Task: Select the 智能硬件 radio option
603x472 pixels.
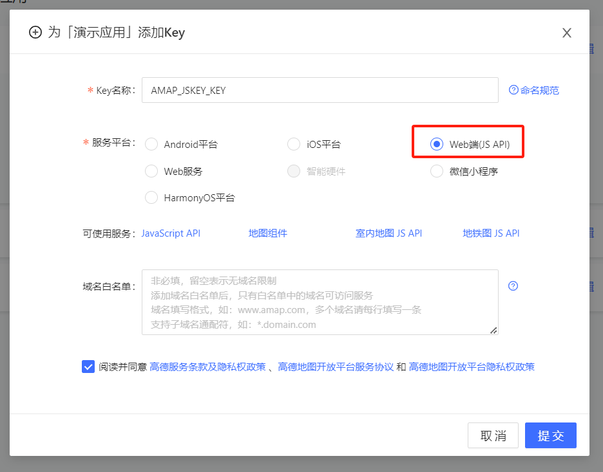Action: point(294,171)
